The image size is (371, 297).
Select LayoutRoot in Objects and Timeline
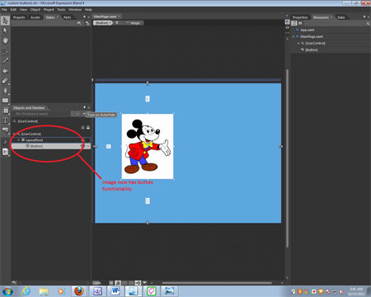click(34, 140)
